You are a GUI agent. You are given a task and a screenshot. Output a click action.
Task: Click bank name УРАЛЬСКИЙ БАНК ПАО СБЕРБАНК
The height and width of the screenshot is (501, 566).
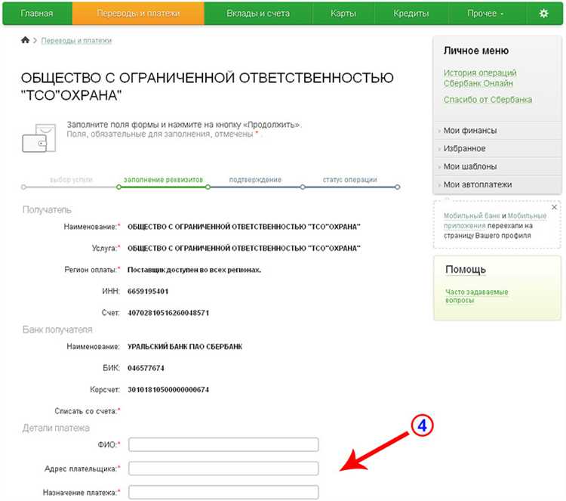(185, 347)
